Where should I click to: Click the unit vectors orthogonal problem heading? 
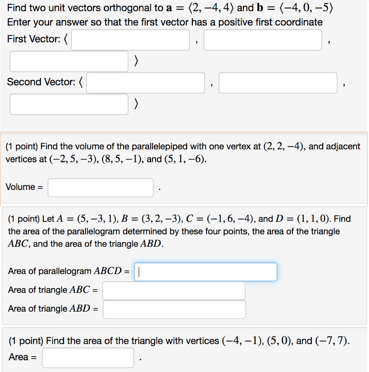pos(169,7)
